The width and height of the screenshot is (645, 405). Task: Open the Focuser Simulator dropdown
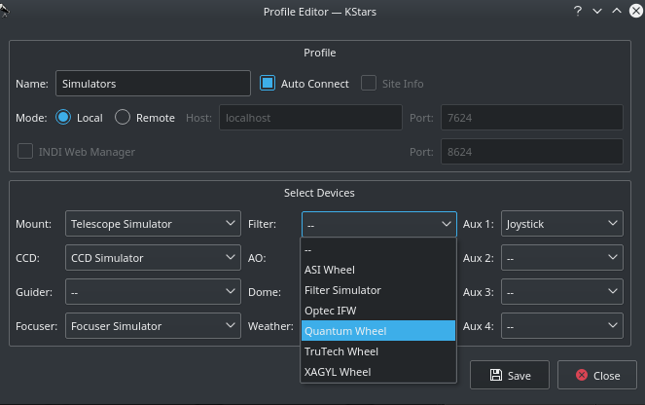pos(153,326)
